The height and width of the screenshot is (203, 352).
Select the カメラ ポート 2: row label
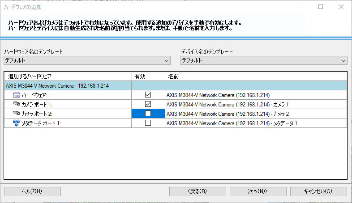coord(37,114)
